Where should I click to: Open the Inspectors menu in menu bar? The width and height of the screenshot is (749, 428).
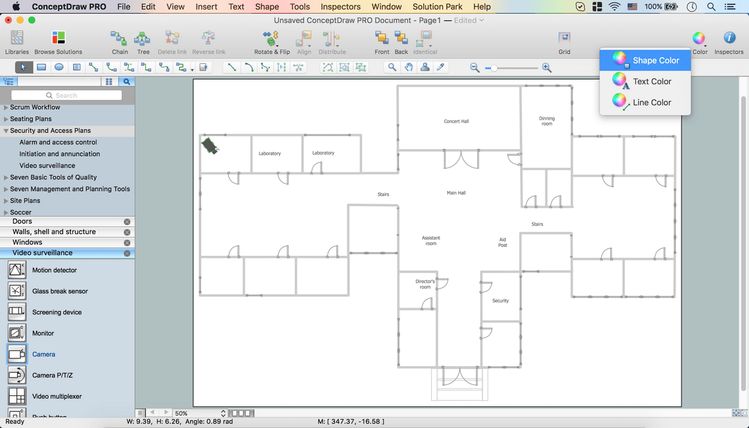(x=340, y=7)
